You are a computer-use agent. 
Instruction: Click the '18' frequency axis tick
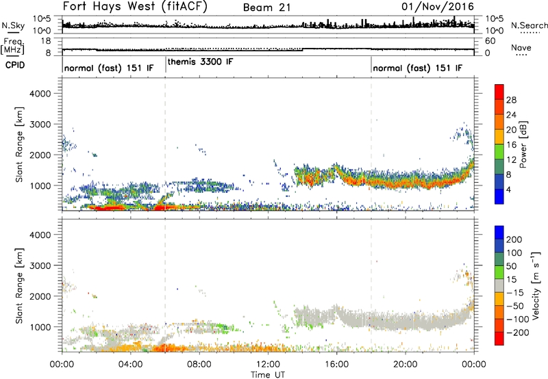click(x=46, y=41)
